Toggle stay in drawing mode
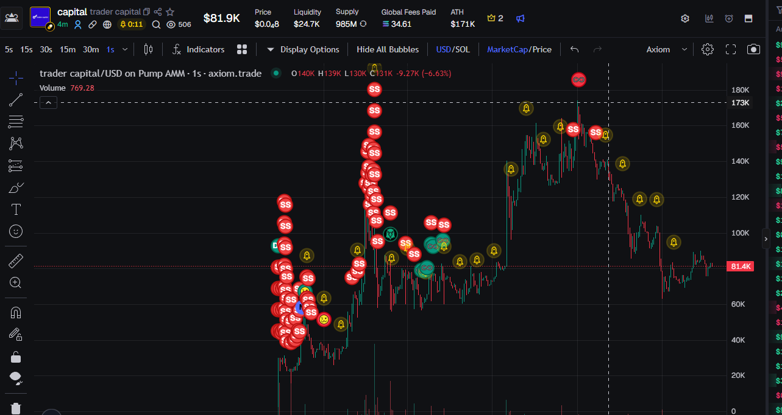The image size is (782, 415). pyautogui.click(x=16, y=335)
